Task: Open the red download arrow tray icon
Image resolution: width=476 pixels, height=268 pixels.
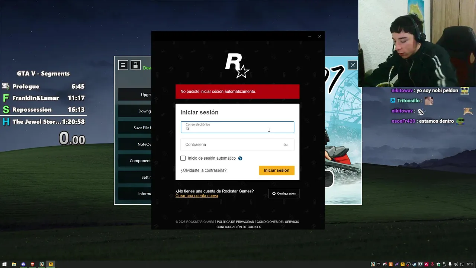Action: (432, 264)
